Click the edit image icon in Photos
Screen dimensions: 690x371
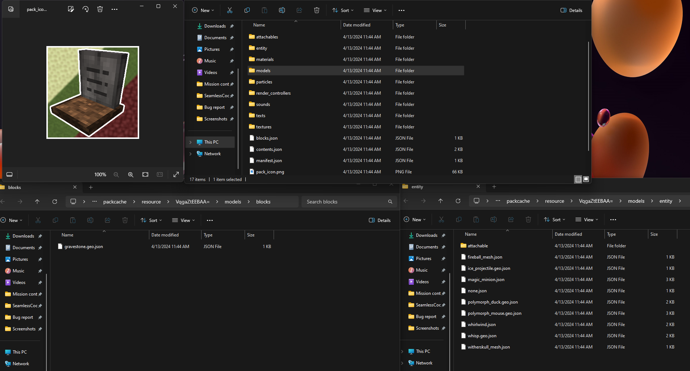click(x=71, y=9)
